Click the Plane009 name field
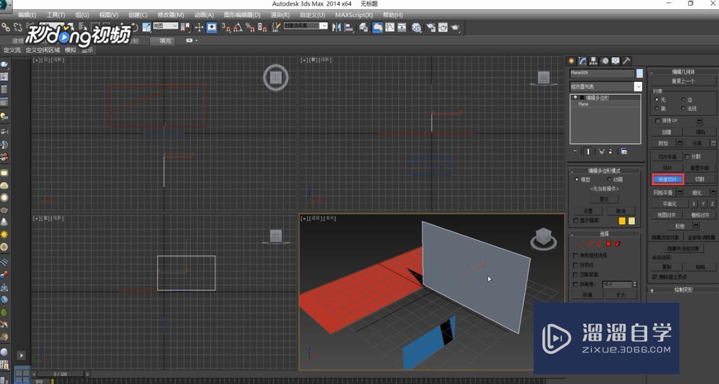Image resolution: width=719 pixels, height=384 pixels. [601, 73]
